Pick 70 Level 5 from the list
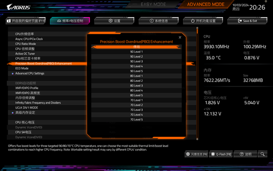The image size is (273, 171). (136, 120)
